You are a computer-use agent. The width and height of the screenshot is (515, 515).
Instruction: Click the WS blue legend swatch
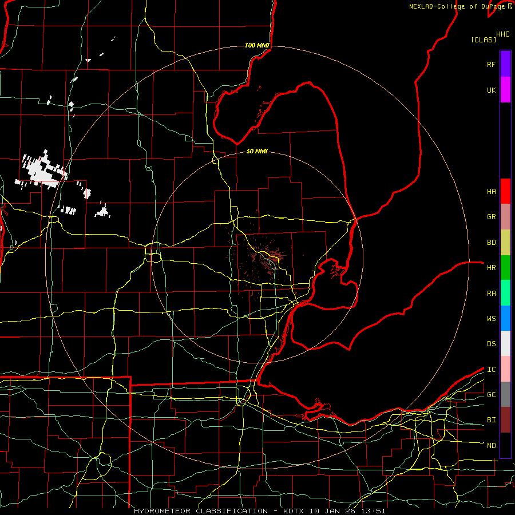[x=505, y=318]
